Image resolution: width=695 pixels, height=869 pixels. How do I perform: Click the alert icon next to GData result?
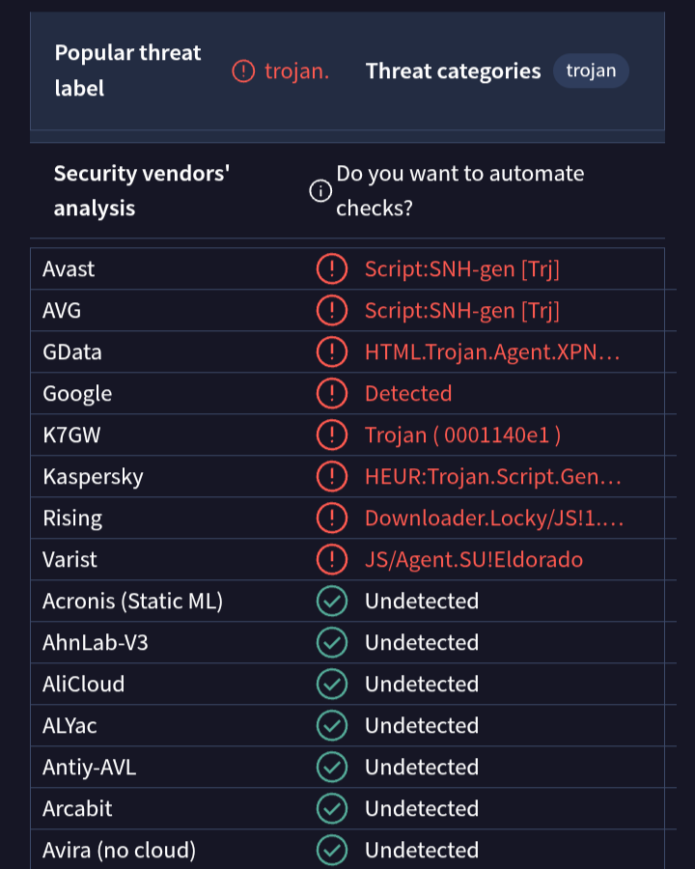(331, 352)
